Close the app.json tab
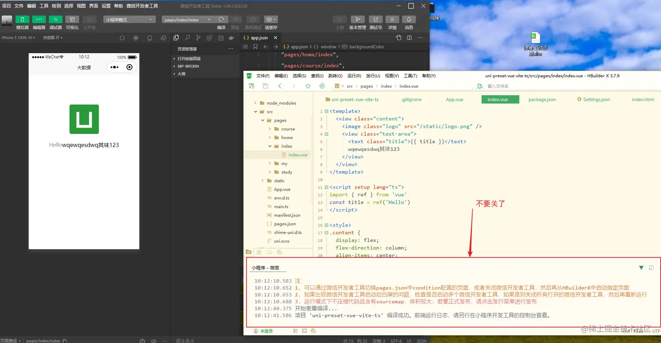Image resolution: width=661 pixels, height=343 pixels. (x=276, y=38)
